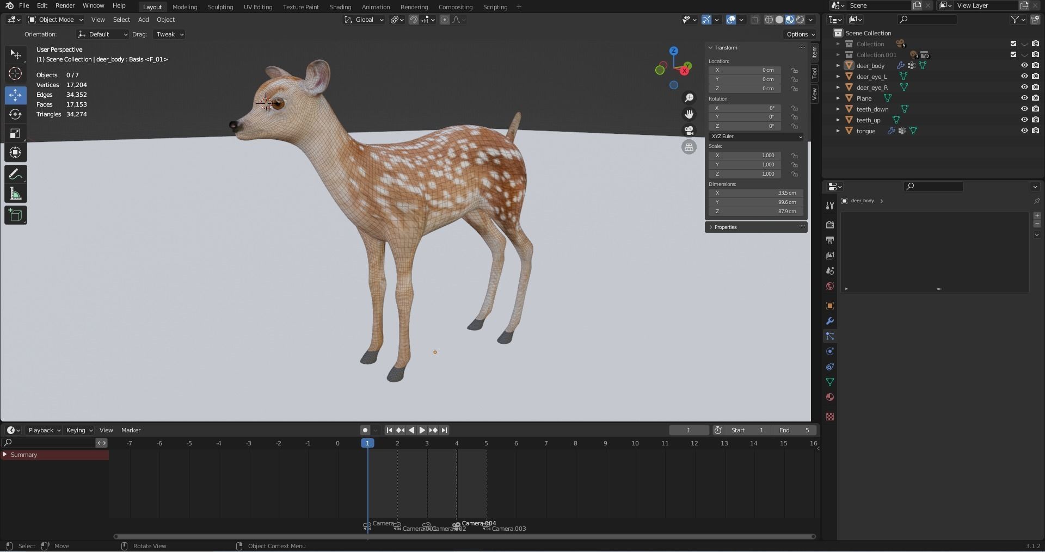The image size is (1045, 552).
Task: Jump to the first frame
Action: [389, 430]
